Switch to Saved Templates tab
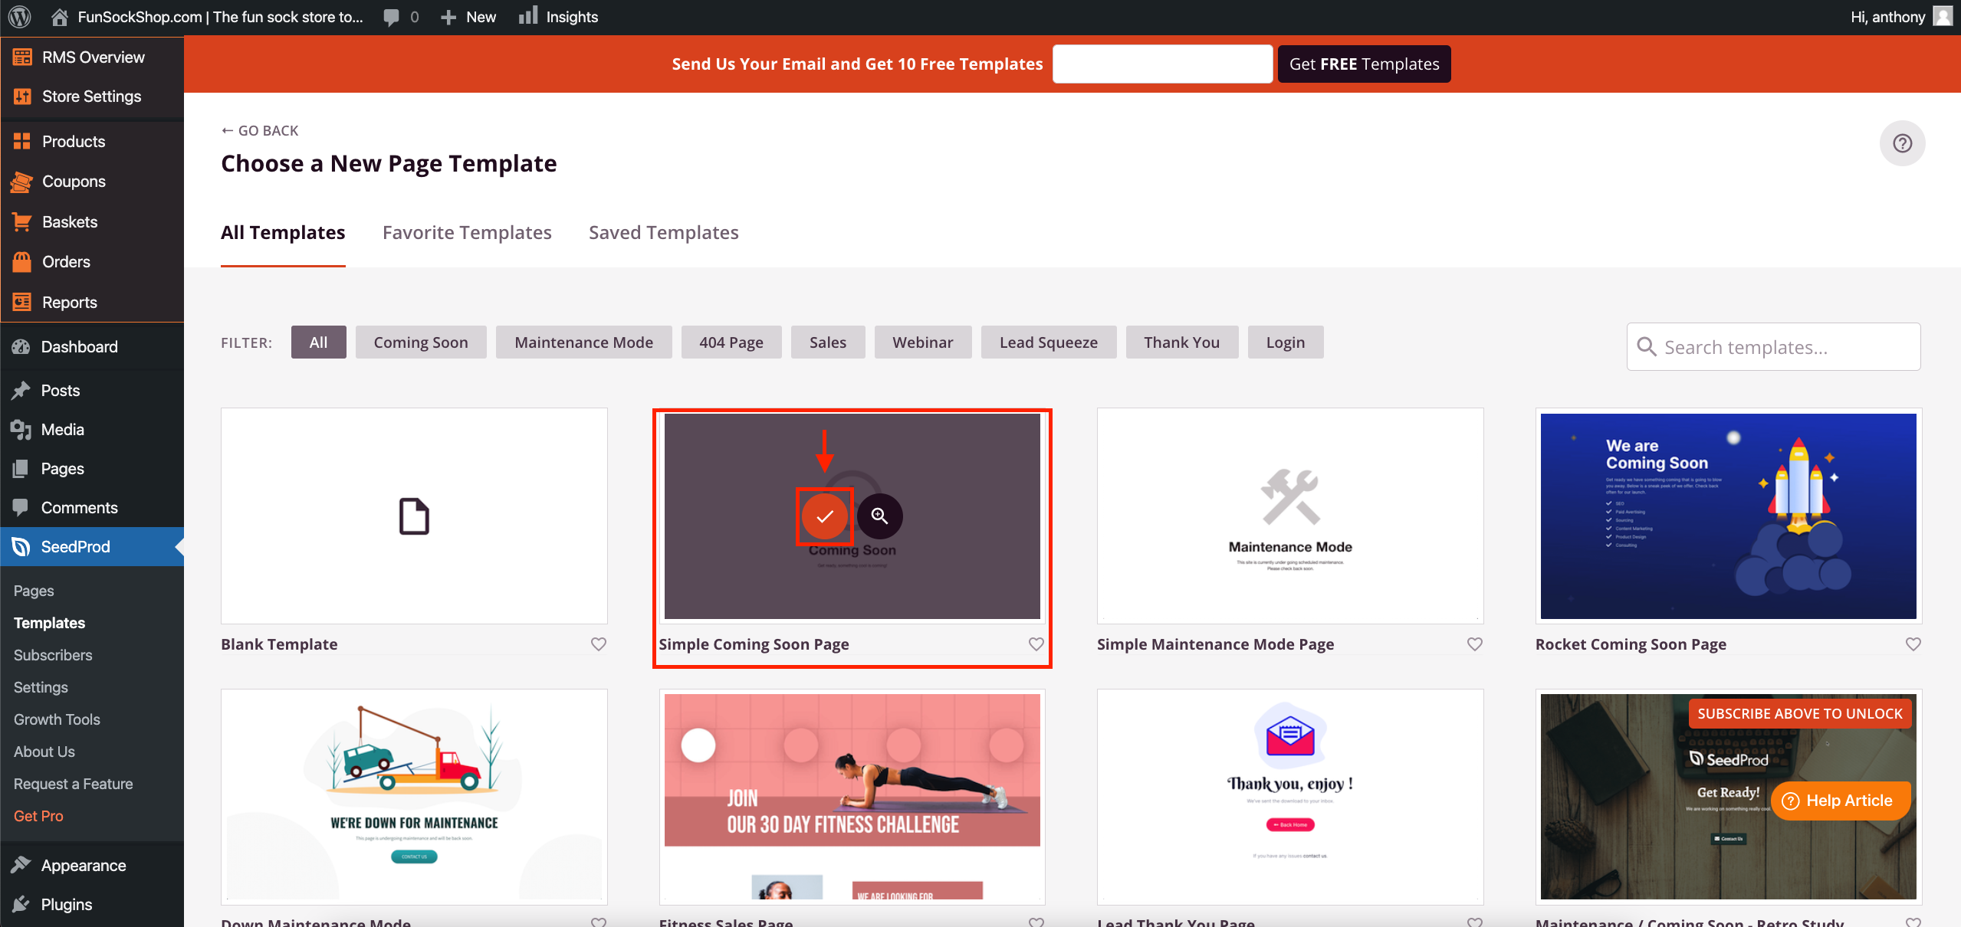1961x927 pixels. 663,232
